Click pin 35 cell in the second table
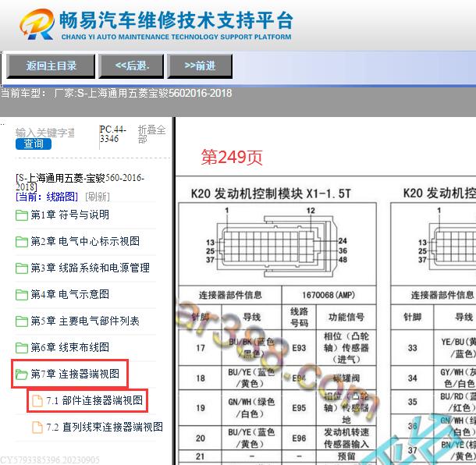The height and width of the screenshot is (465, 476). (x=412, y=402)
